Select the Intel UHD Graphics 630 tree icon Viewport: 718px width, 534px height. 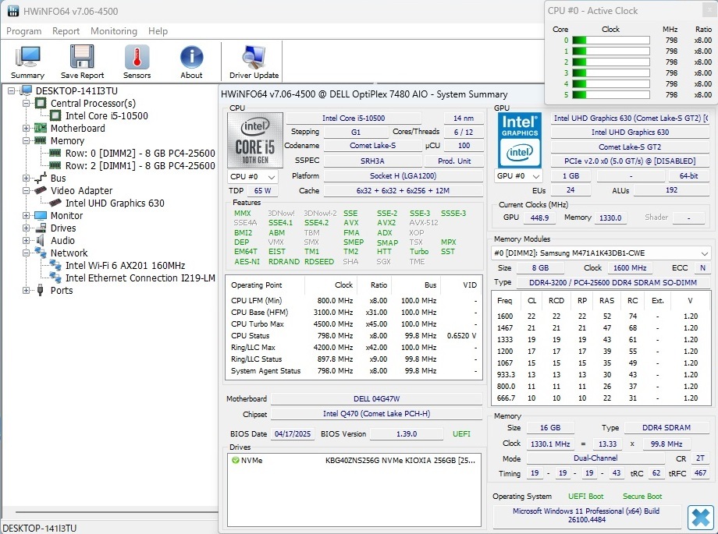pyautogui.click(x=55, y=203)
